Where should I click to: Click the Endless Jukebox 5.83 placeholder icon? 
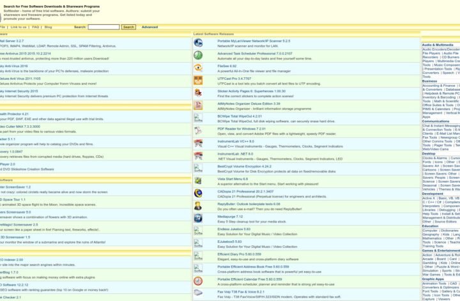click(x=198, y=231)
